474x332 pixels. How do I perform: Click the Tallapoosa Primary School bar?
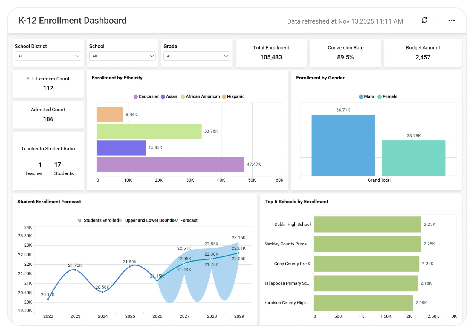coord(366,283)
